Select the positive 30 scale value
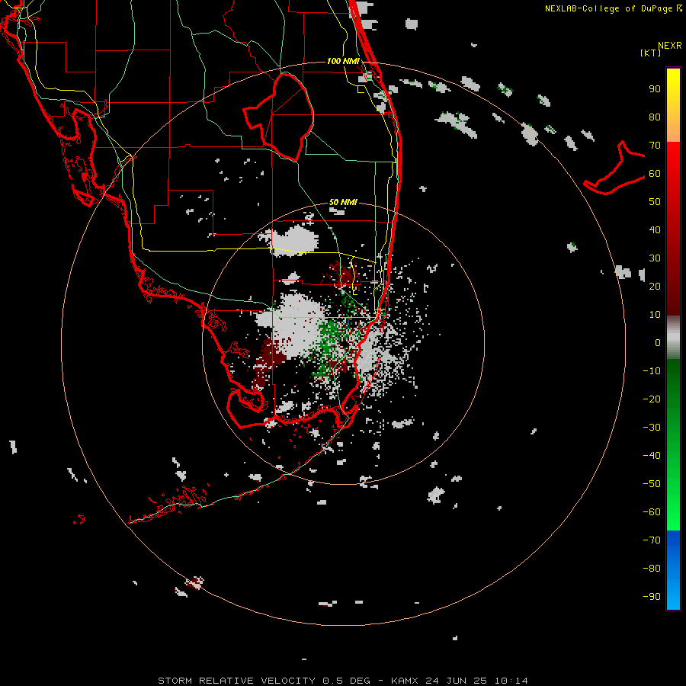Image resolution: width=686 pixels, height=686 pixels. 655,258
